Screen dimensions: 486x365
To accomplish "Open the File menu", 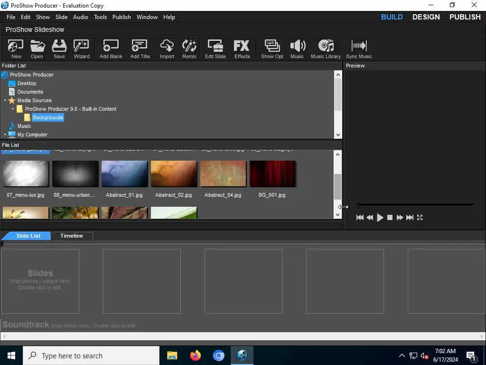I will 11,17.
